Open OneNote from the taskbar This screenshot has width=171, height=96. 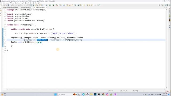click(115, 94)
